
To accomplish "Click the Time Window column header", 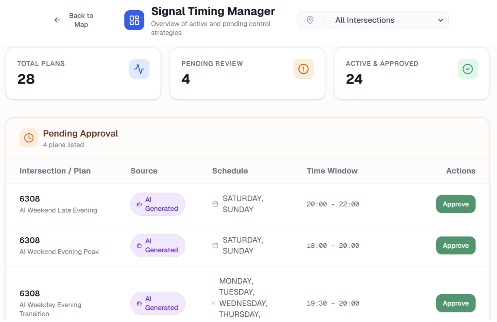I will click(x=332, y=171).
